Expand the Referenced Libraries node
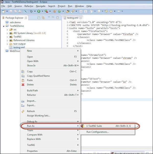Image resolution: width=153 pixels, height=154 pixels. coord(7,41)
